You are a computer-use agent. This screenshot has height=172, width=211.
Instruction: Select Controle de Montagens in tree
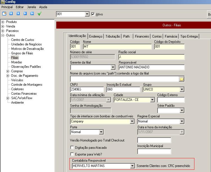[27, 85]
